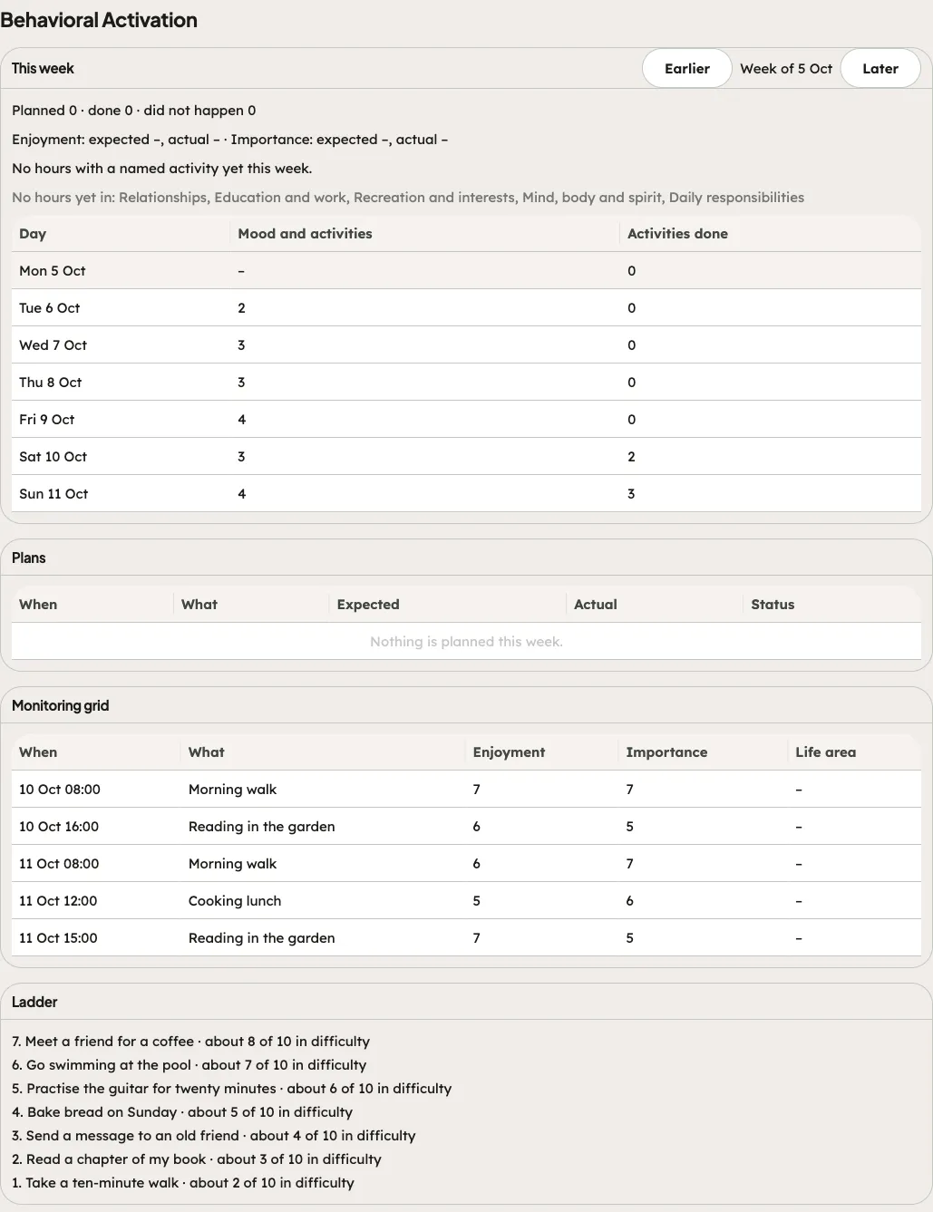Select 'No hours with a named activity' text
This screenshot has width=933, height=1212.
[x=161, y=169]
